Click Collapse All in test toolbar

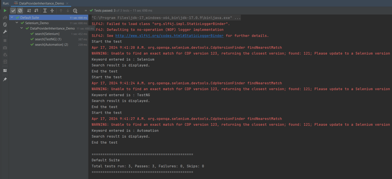point(52,11)
